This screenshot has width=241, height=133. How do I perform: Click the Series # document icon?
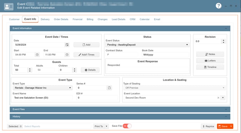click(x=109, y=88)
